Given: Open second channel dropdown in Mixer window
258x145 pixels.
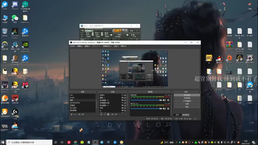Looking at the screenshot, I should [98, 31].
